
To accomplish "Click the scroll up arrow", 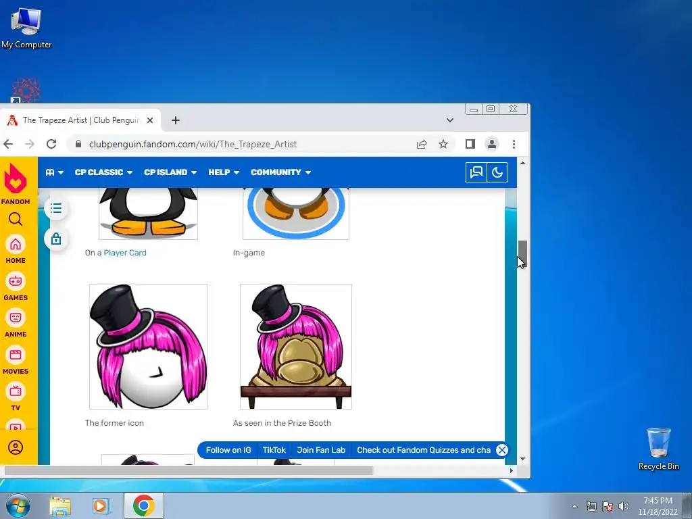I will click(522, 163).
